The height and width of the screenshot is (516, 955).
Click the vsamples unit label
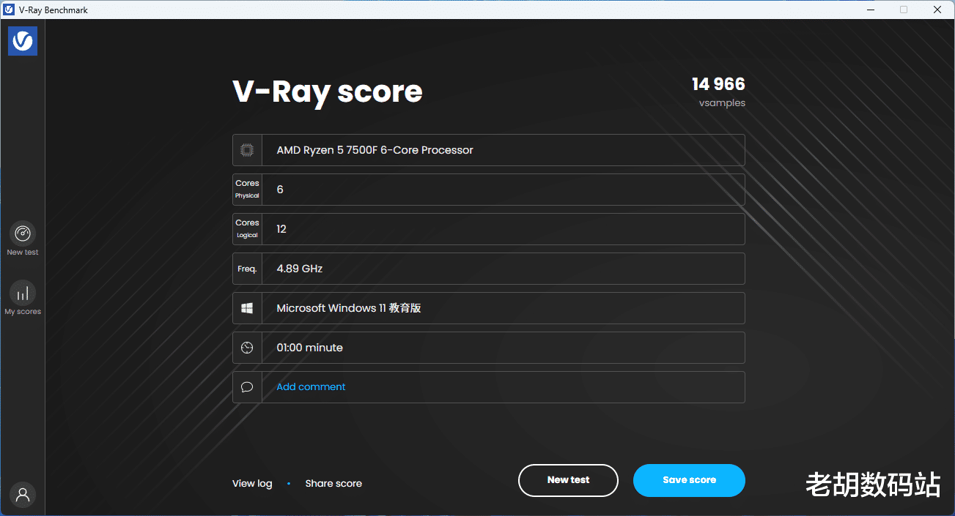pyautogui.click(x=722, y=103)
